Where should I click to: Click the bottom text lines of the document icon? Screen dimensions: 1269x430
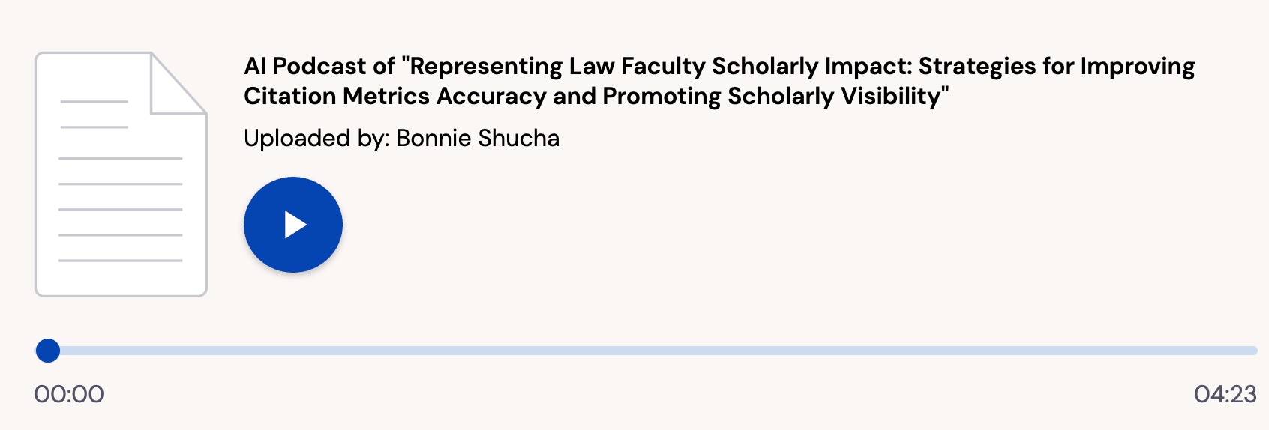coord(120,247)
